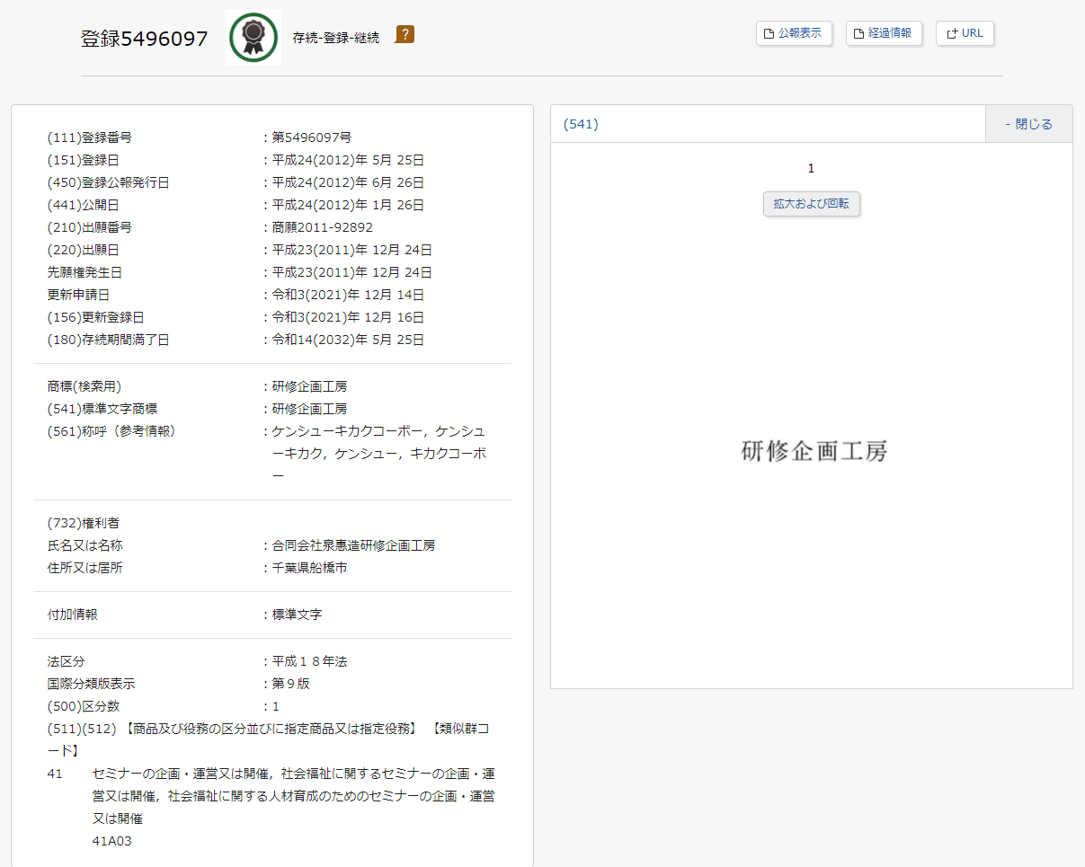Click the 研修企画工房 trademark image
Viewport: 1085px width, 867px height.
click(814, 451)
